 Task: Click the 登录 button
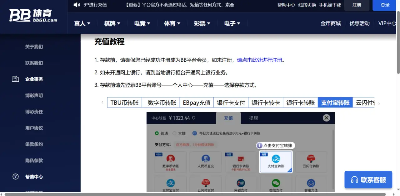[x=385, y=5]
